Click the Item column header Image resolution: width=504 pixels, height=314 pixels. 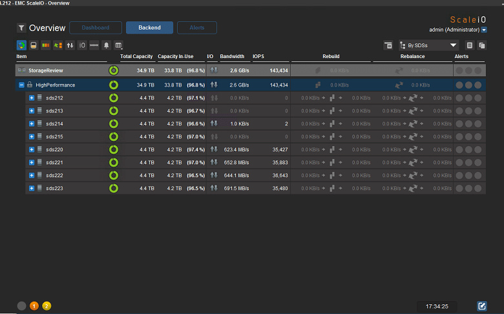(x=21, y=56)
